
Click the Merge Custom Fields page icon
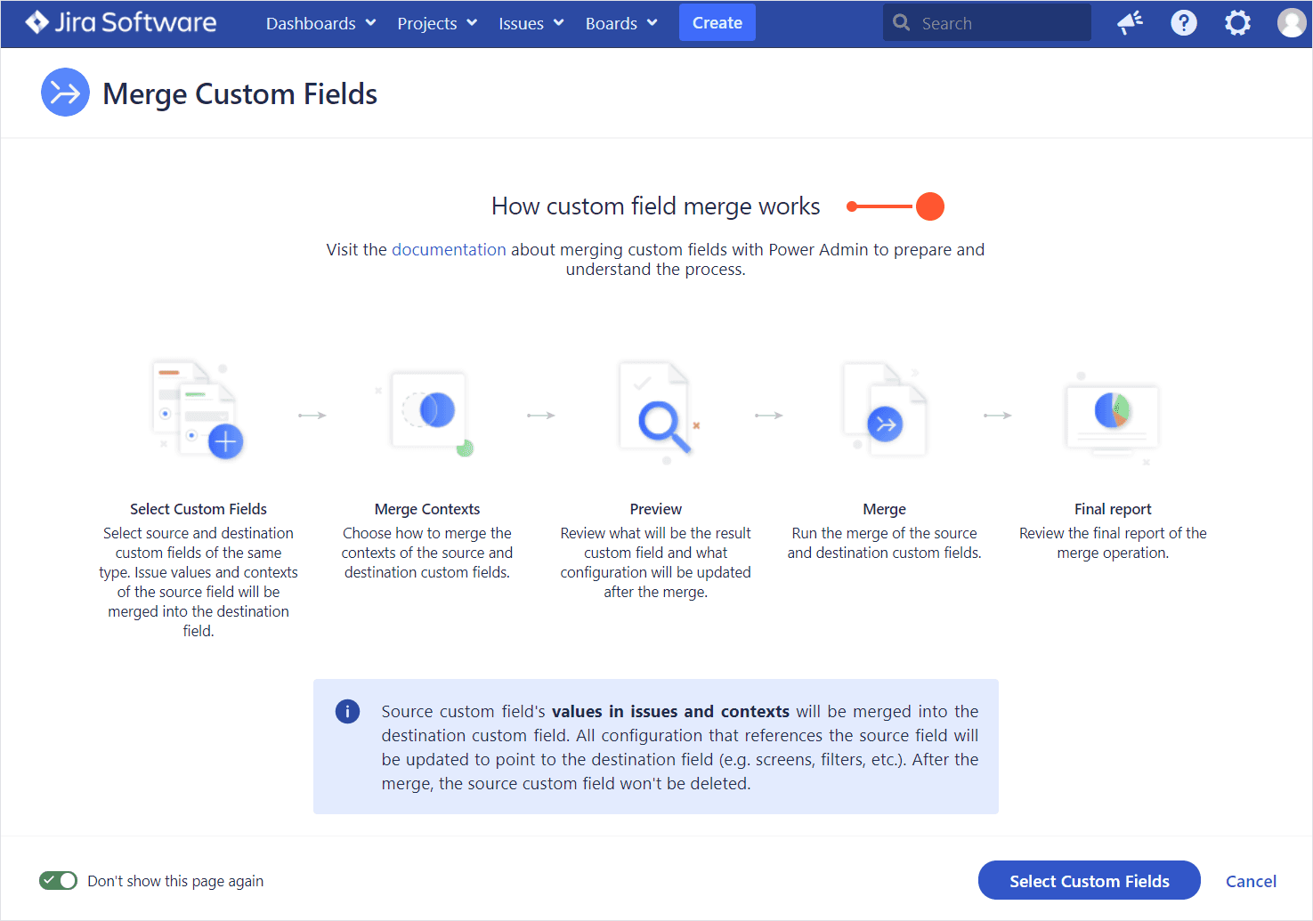65,93
